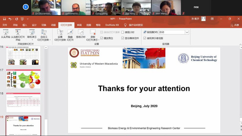The height and width of the screenshot is (136, 242).
Task: Toggle Play Narrations (播放旁白) checkbox
Action: click(x=102, y=38)
